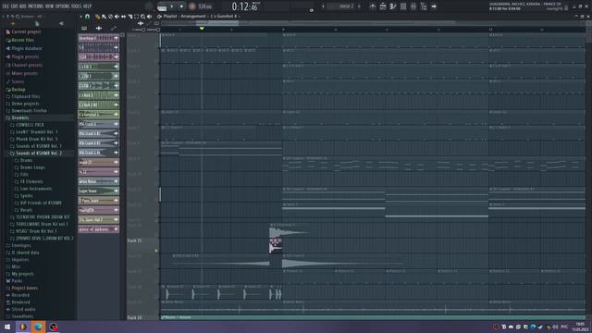Click the plus on 'prince of darkness' clip

click(x=116, y=229)
